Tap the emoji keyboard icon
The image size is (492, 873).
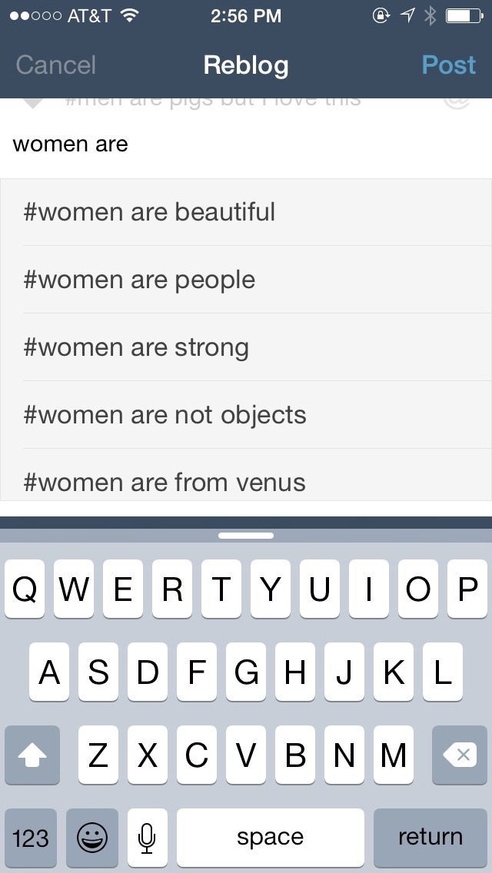coord(92,838)
